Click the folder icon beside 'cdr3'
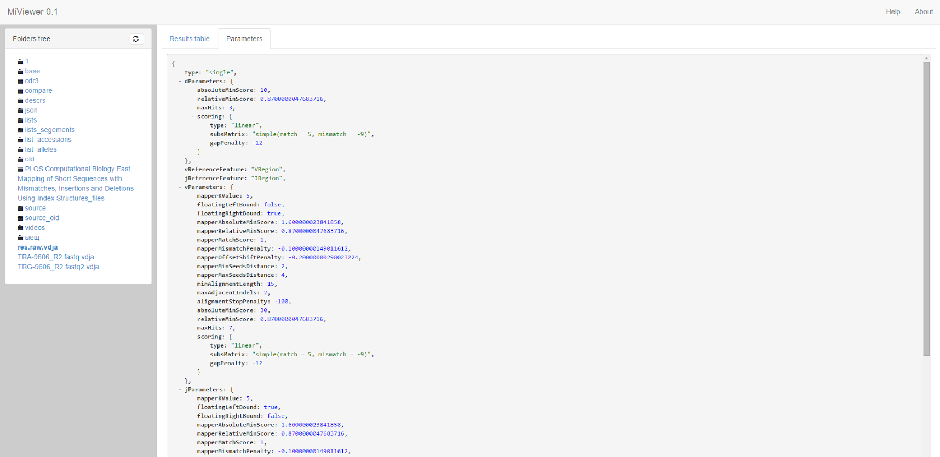Viewport: 940px width, 457px height. coord(20,82)
